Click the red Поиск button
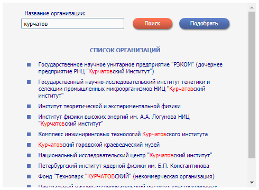The width and height of the screenshot is (259, 190). 152,23
